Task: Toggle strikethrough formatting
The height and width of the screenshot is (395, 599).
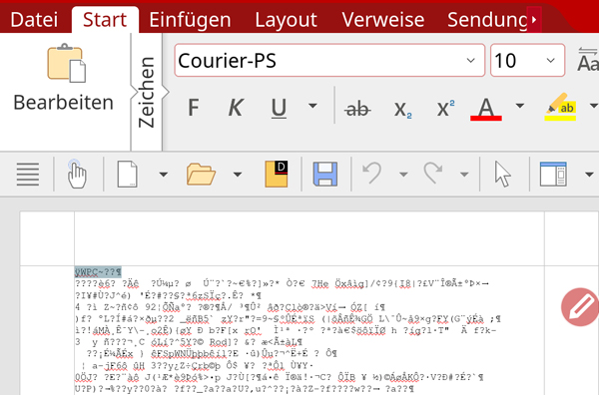Action: 357,109
